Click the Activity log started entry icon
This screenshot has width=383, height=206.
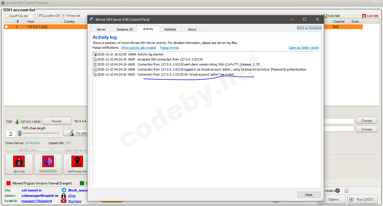[95, 54]
